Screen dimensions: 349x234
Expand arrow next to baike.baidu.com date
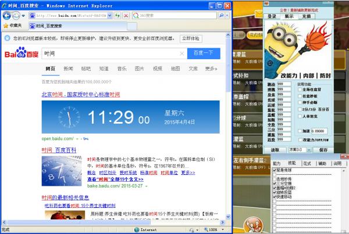pyautogui.click(x=147, y=186)
